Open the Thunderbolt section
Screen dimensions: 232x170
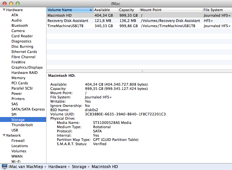[22, 125]
